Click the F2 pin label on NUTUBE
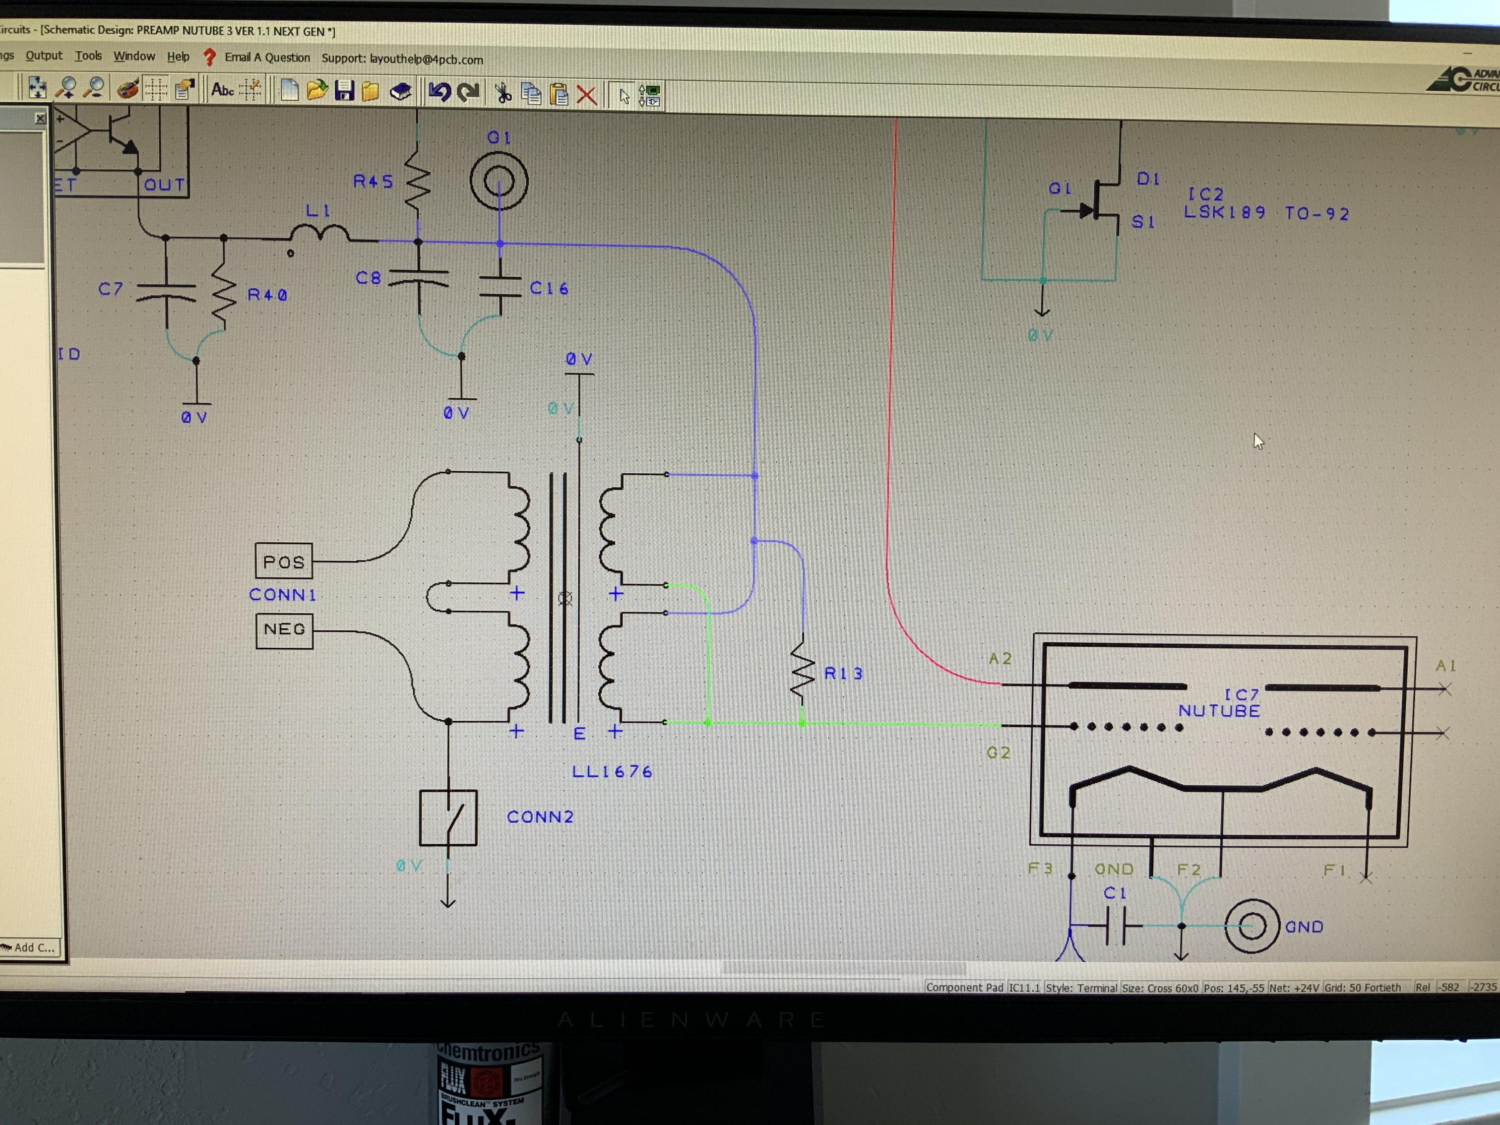 click(x=1189, y=869)
